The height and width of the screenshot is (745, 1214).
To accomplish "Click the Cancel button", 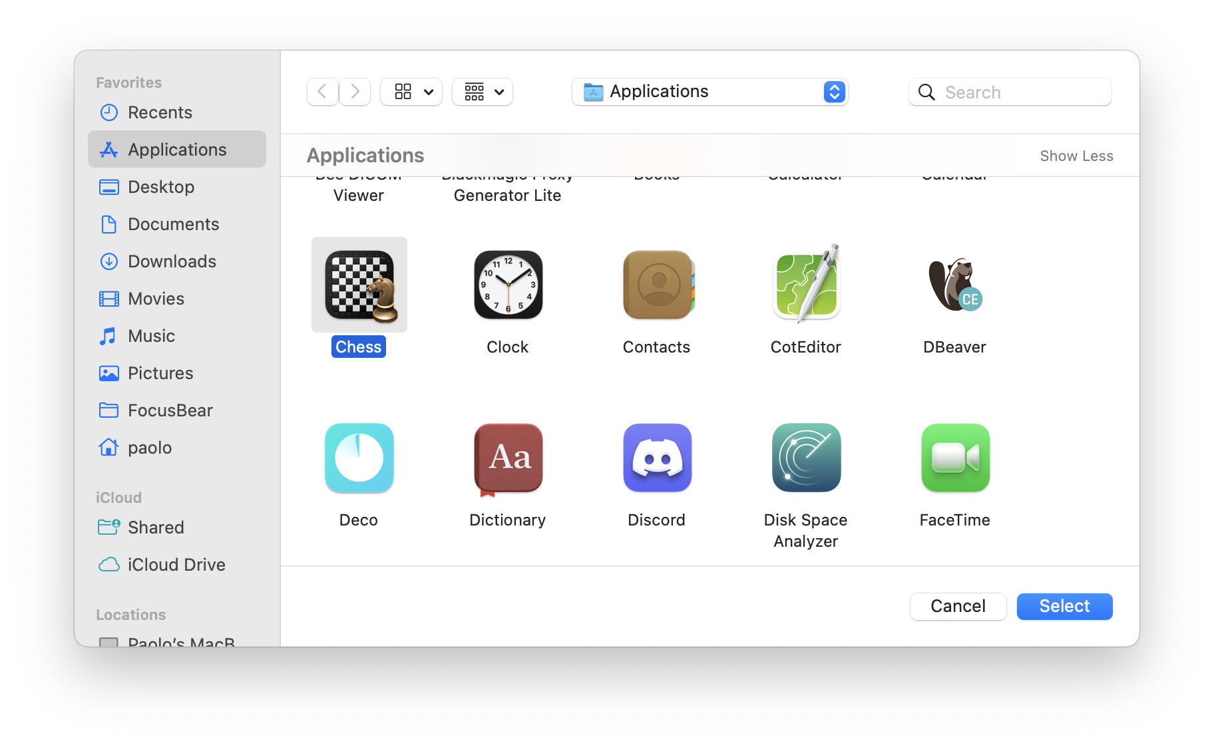I will [x=958, y=606].
